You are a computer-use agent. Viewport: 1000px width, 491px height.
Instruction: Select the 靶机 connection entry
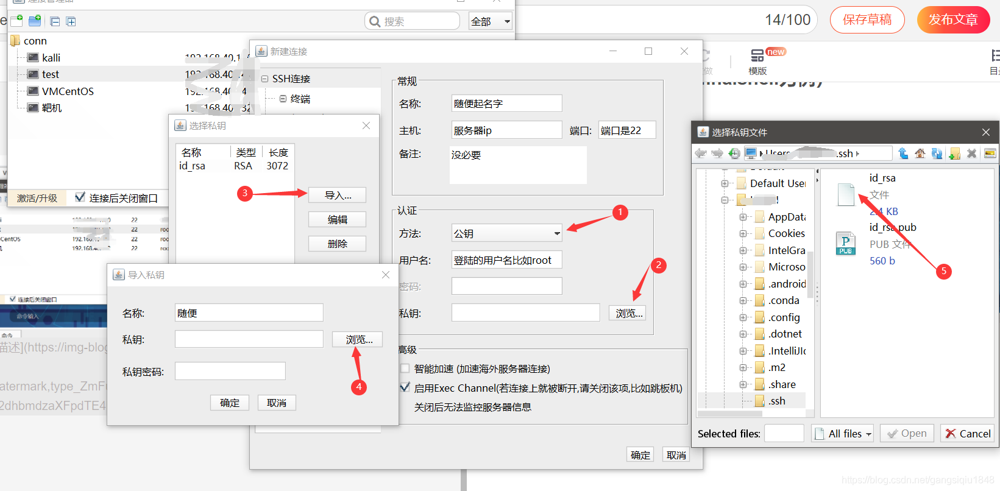[52, 108]
